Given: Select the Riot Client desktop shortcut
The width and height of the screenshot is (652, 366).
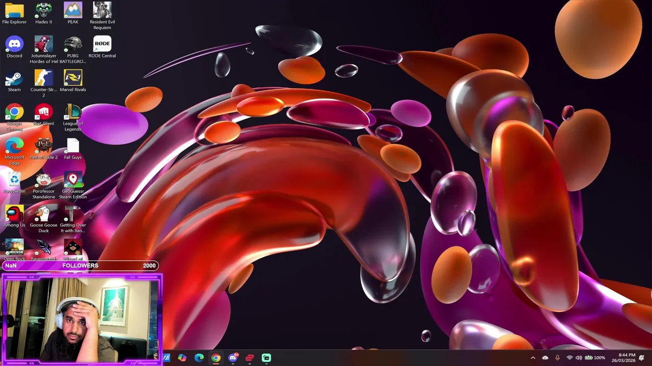Looking at the screenshot, I should (x=44, y=115).
